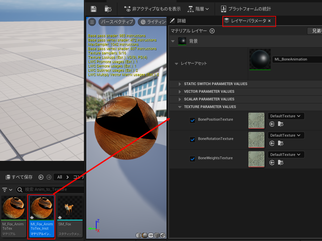Click the save floppy disk icon in toolbar
This screenshot has height=241, width=322.
[x=94, y=9]
